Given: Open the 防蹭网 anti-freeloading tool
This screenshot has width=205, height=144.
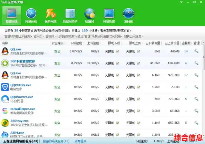Looking at the screenshot, I should click(x=89, y=16).
